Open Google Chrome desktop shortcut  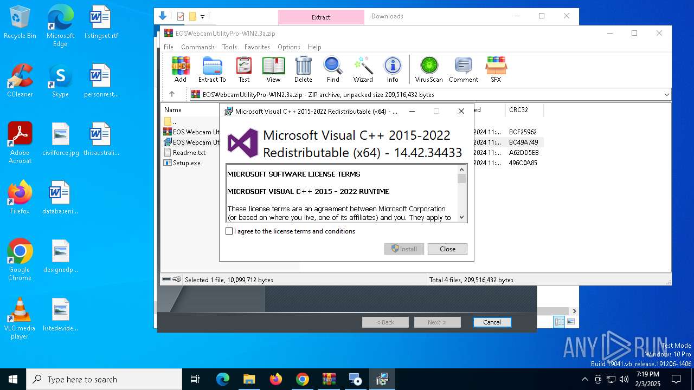tap(20, 259)
